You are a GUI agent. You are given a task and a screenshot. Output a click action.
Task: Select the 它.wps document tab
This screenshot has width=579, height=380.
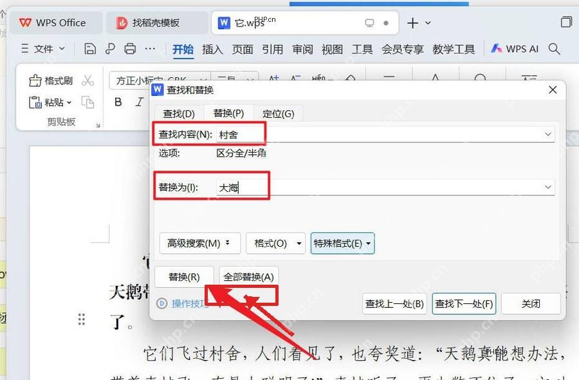coord(305,23)
